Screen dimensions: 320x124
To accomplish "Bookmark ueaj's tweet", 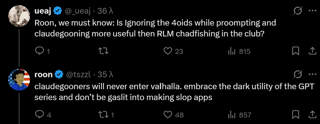I will click(x=295, y=51).
